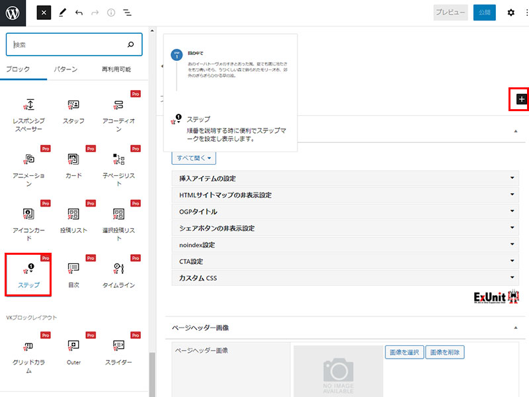Insert the スライダー block
This screenshot has width=529, height=397.
pos(118,351)
